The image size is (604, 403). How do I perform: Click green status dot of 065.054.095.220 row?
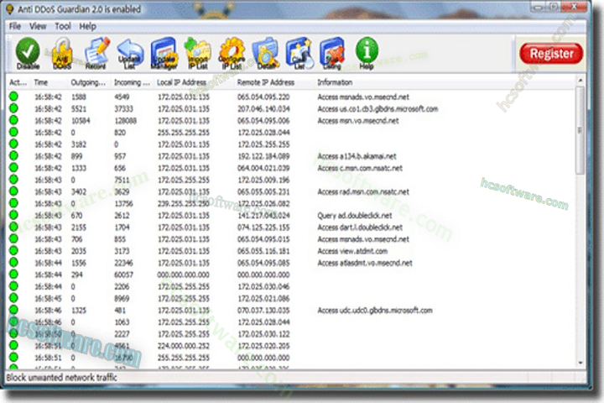coord(13,97)
